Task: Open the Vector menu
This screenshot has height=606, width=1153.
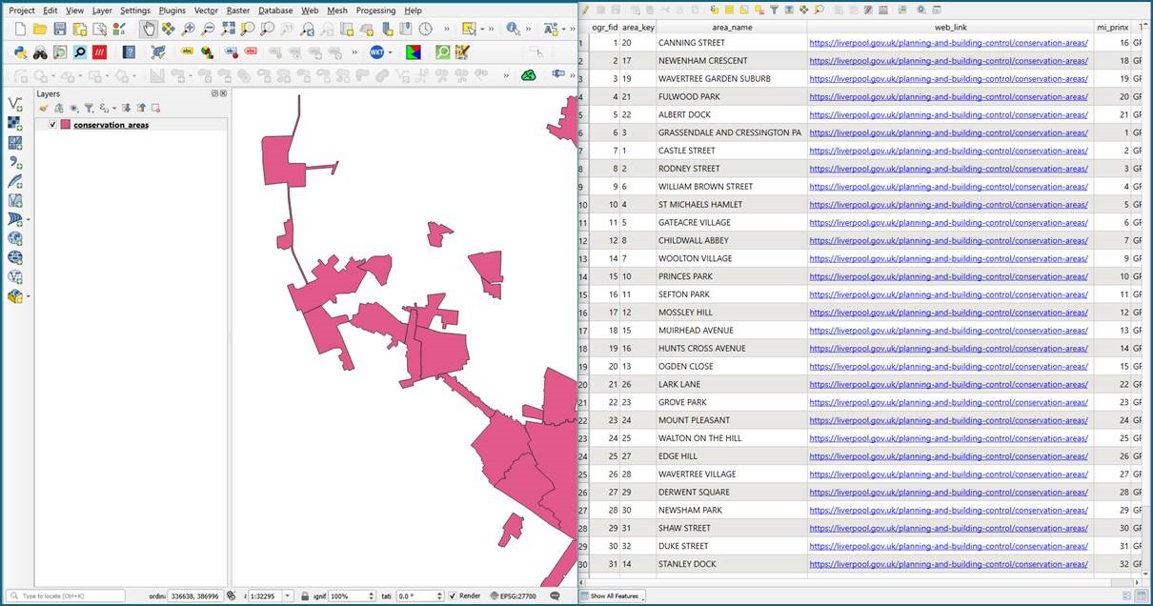Action: coord(206,10)
